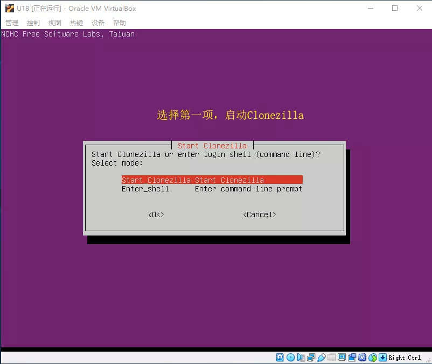Click the display settings status icon
This screenshot has height=364, width=432.
coord(342,357)
